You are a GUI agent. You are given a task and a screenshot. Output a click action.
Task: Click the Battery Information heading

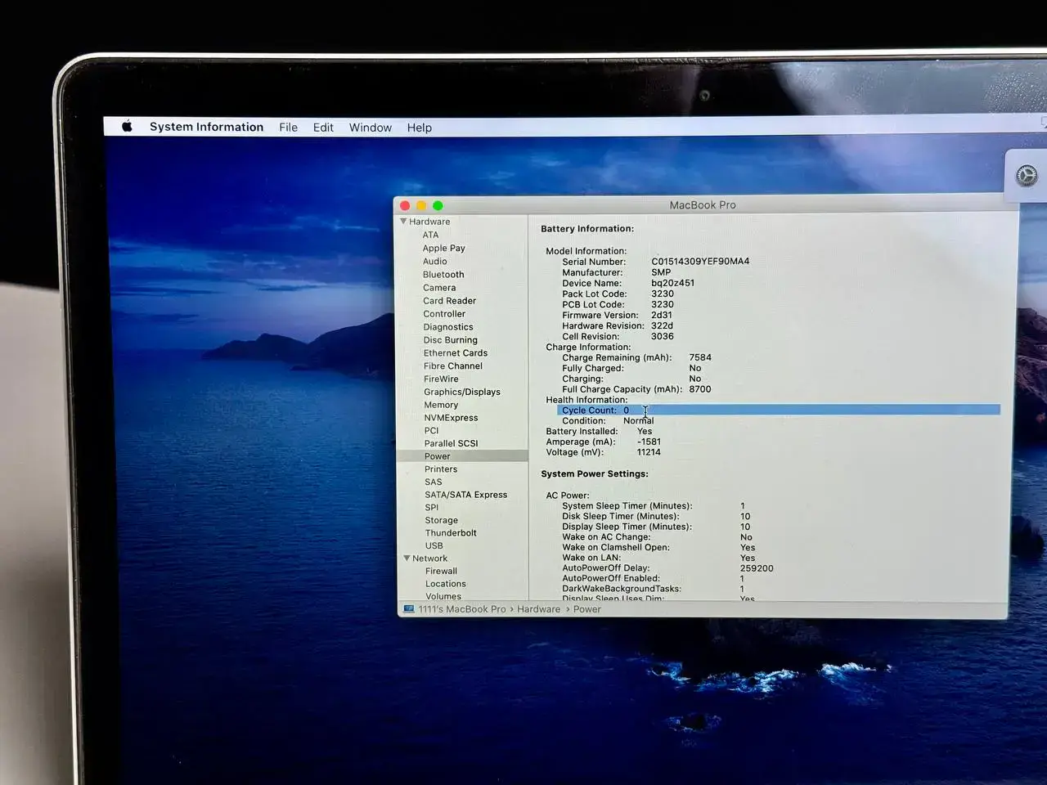[x=587, y=229]
